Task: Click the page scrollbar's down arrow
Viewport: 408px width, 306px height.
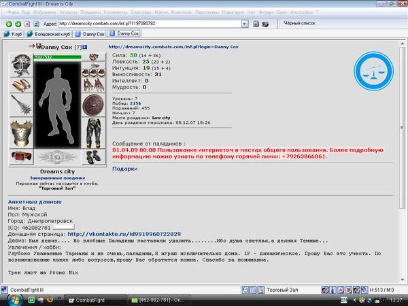Action: [x=402, y=279]
